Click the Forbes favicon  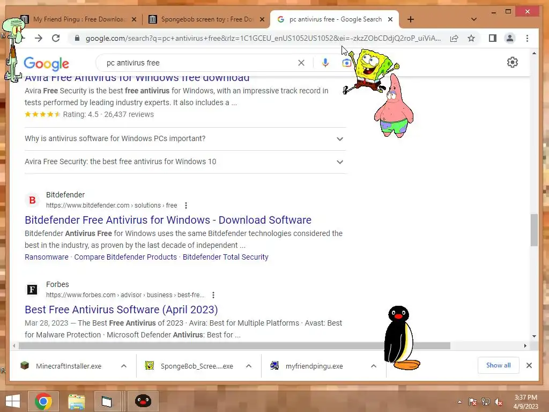pyautogui.click(x=32, y=290)
